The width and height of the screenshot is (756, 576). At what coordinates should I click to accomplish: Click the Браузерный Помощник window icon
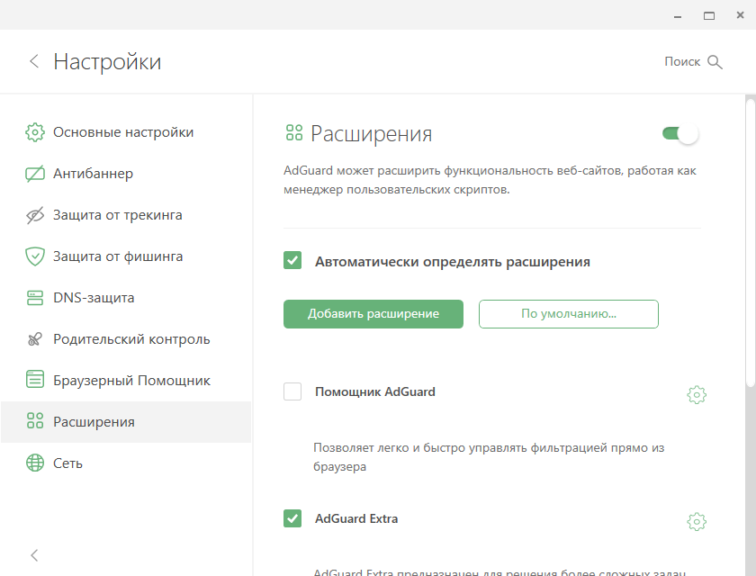tap(35, 379)
